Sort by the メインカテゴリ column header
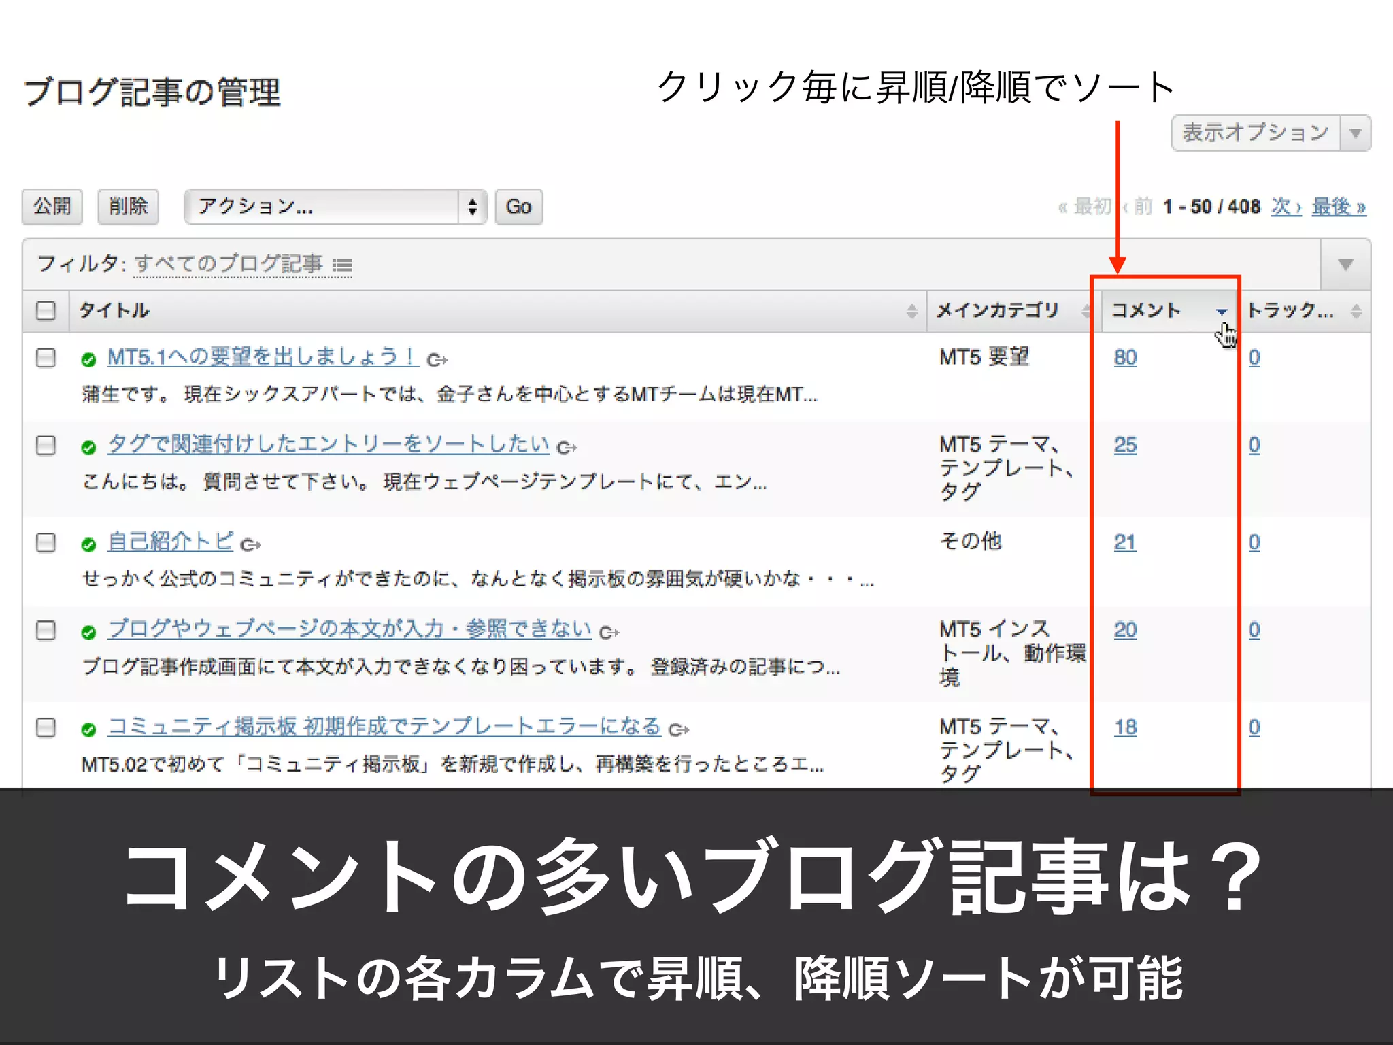This screenshot has height=1045, width=1393. point(998,311)
